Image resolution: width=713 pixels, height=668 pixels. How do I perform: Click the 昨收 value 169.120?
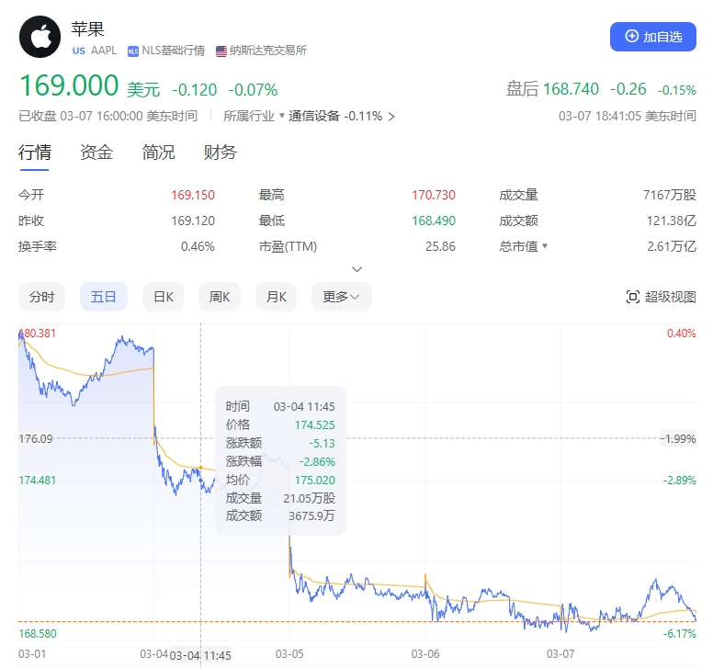click(x=193, y=221)
